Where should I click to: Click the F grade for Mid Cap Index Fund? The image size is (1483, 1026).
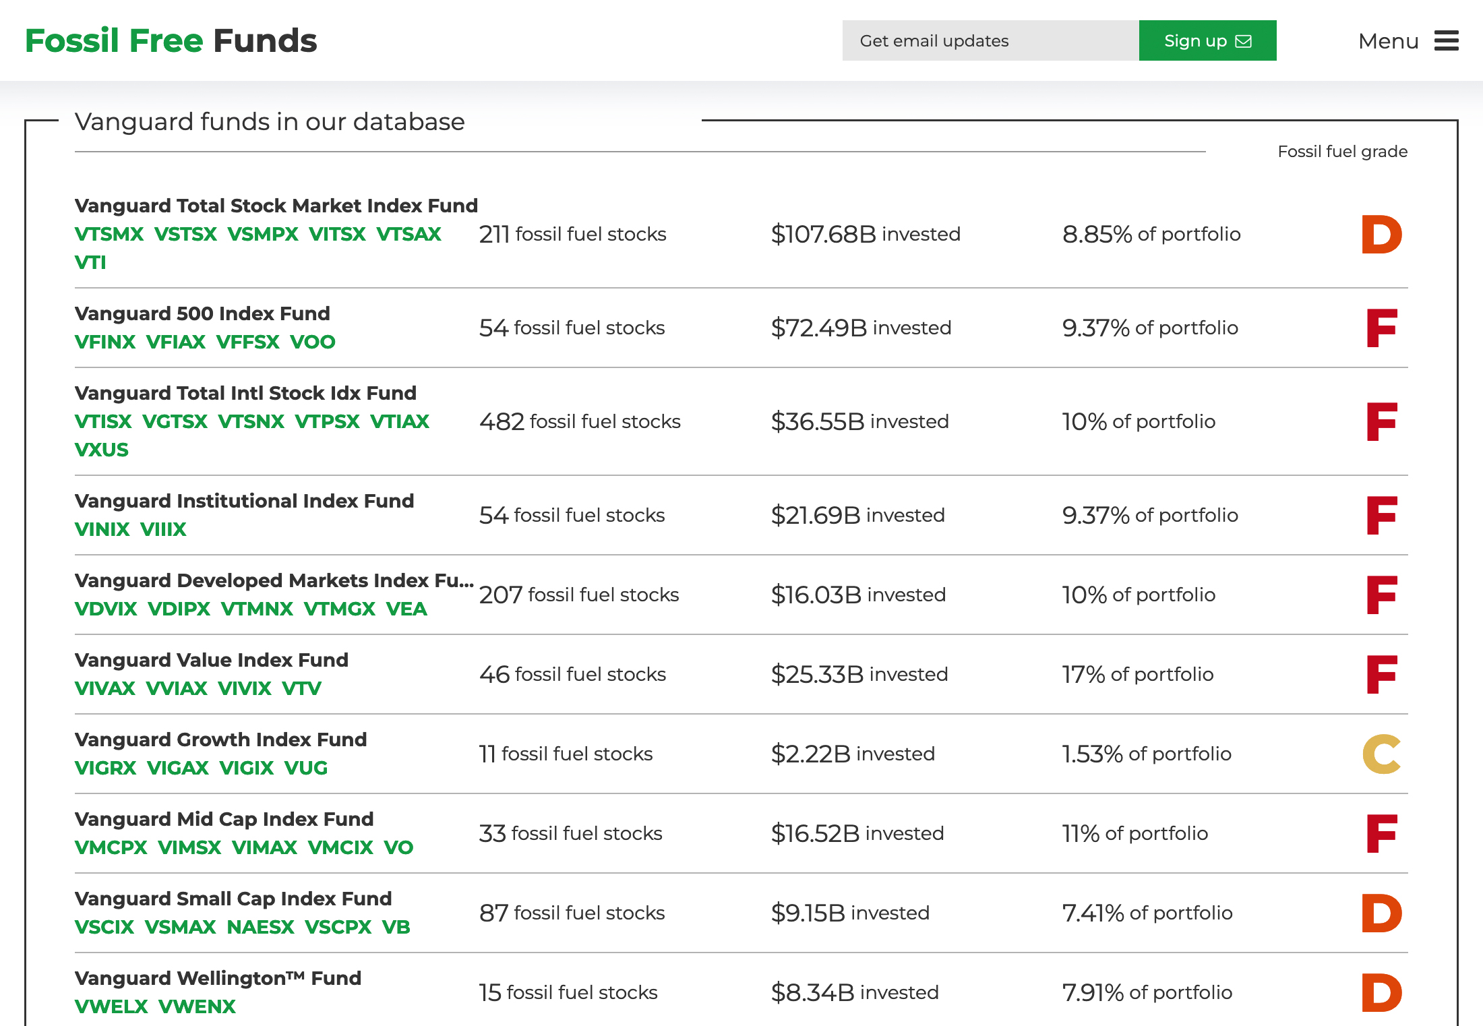(x=1382, y=834)
